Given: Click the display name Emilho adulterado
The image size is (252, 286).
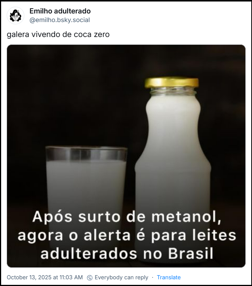Looking at the screenshot, I should (60, 11).
